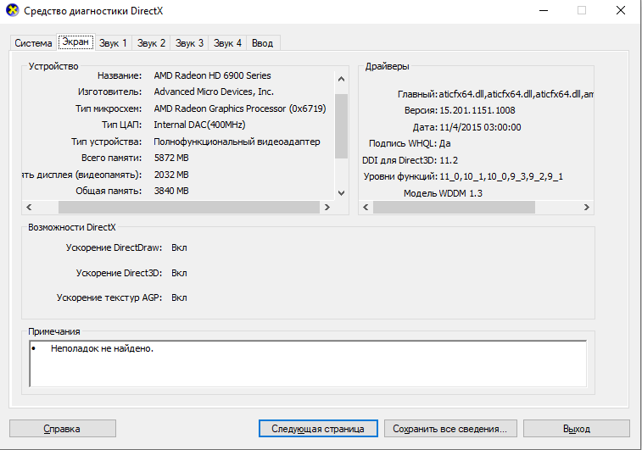Open the Звук 2 tab
The width and height of the screenshot is (642, 450).
151,43
